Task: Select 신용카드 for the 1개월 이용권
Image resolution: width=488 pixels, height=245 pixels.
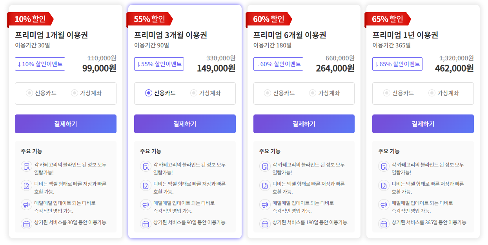Action: coord(29,93)
